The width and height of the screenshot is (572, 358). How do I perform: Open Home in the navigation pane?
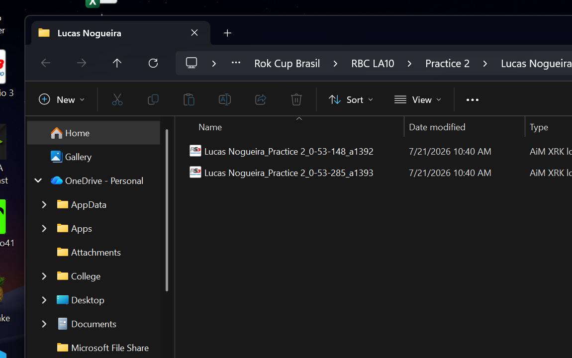(94, 133)
